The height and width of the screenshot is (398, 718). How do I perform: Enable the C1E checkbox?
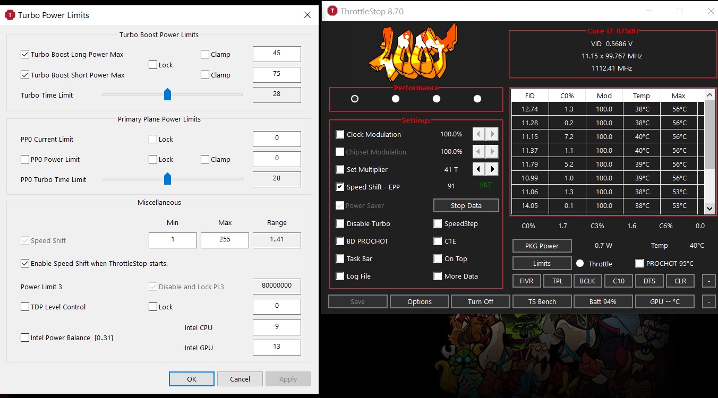[x=438, y=241]
